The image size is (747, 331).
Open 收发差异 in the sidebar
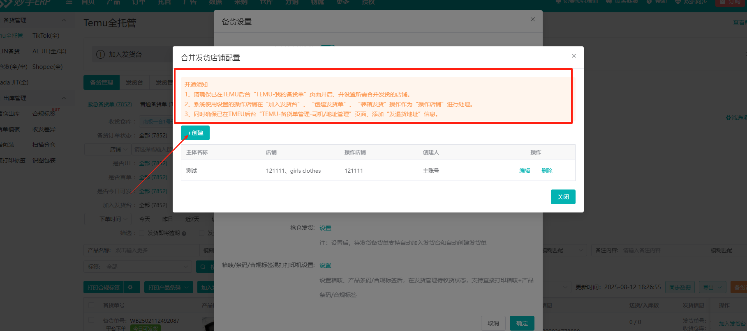[x=44, y=129]
